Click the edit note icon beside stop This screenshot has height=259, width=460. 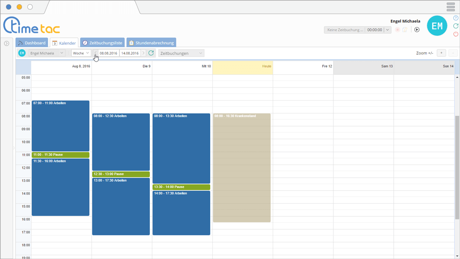click(x=405, y=30)
